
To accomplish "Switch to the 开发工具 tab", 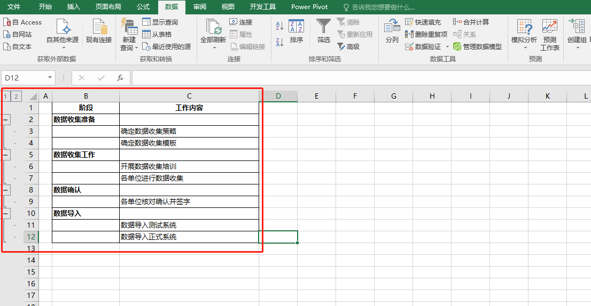I will pos(263,7).
